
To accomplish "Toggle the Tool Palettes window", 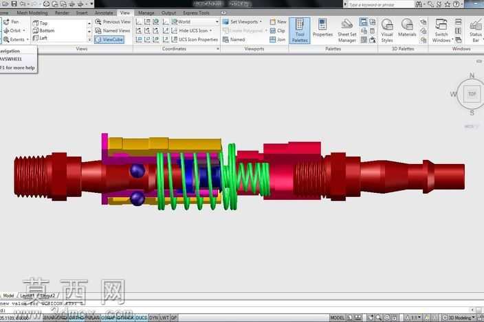I will point(300,30).
